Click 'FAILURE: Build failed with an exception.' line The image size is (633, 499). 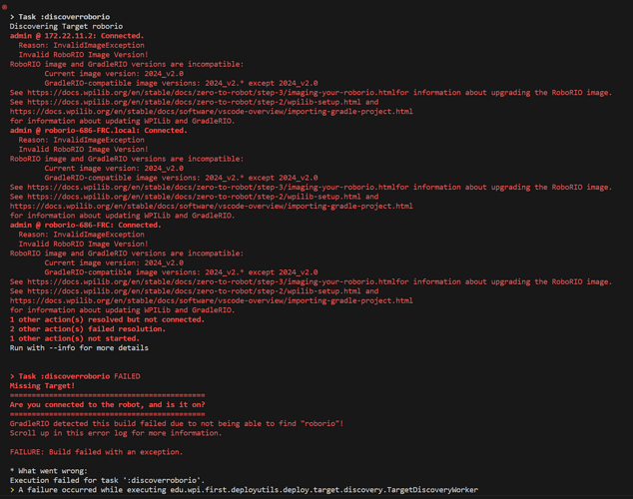click(x=96, y=452)
